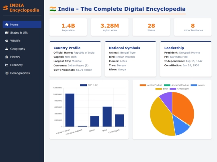The width and height of the screenshot is (217, 162).
Task: Click the 28 States stat card
Action: 151,27
